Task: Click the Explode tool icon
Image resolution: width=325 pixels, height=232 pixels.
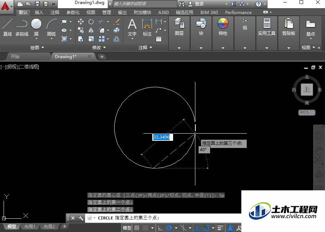Action: [116, 30]
